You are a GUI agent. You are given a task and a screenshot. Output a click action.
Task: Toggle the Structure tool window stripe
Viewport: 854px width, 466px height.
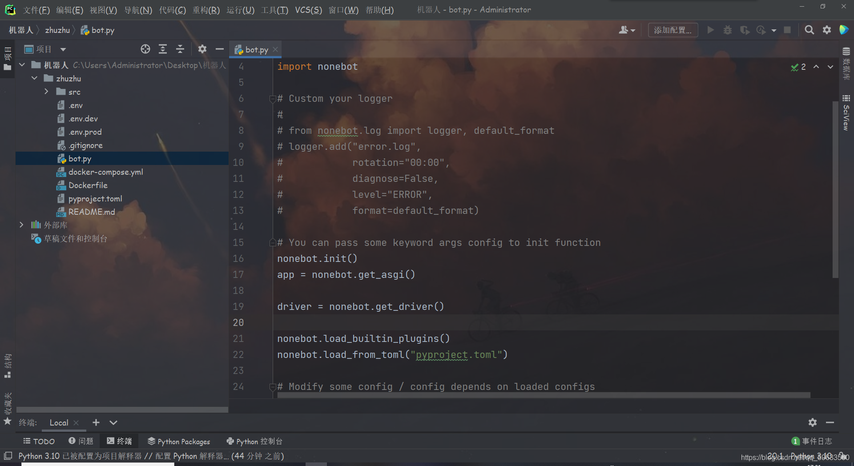tap(8, 366)
